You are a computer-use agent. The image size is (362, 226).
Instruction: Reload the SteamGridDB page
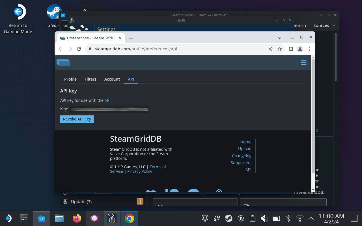pyautogui.click(x=79, y=49)
